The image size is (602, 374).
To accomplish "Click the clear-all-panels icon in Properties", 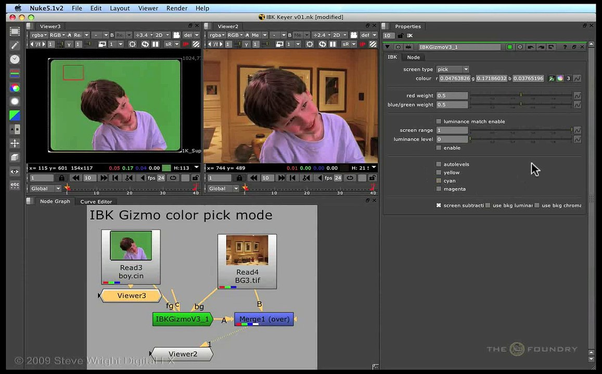I will [409, 36].
